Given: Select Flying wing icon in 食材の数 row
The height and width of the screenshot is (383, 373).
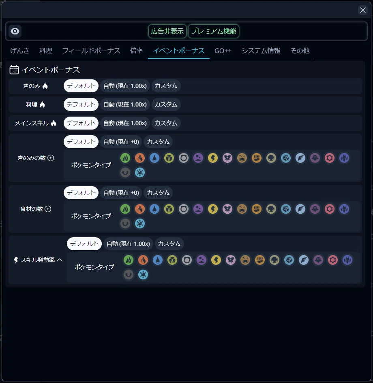Looking at the screenshot, I should 300,209.
